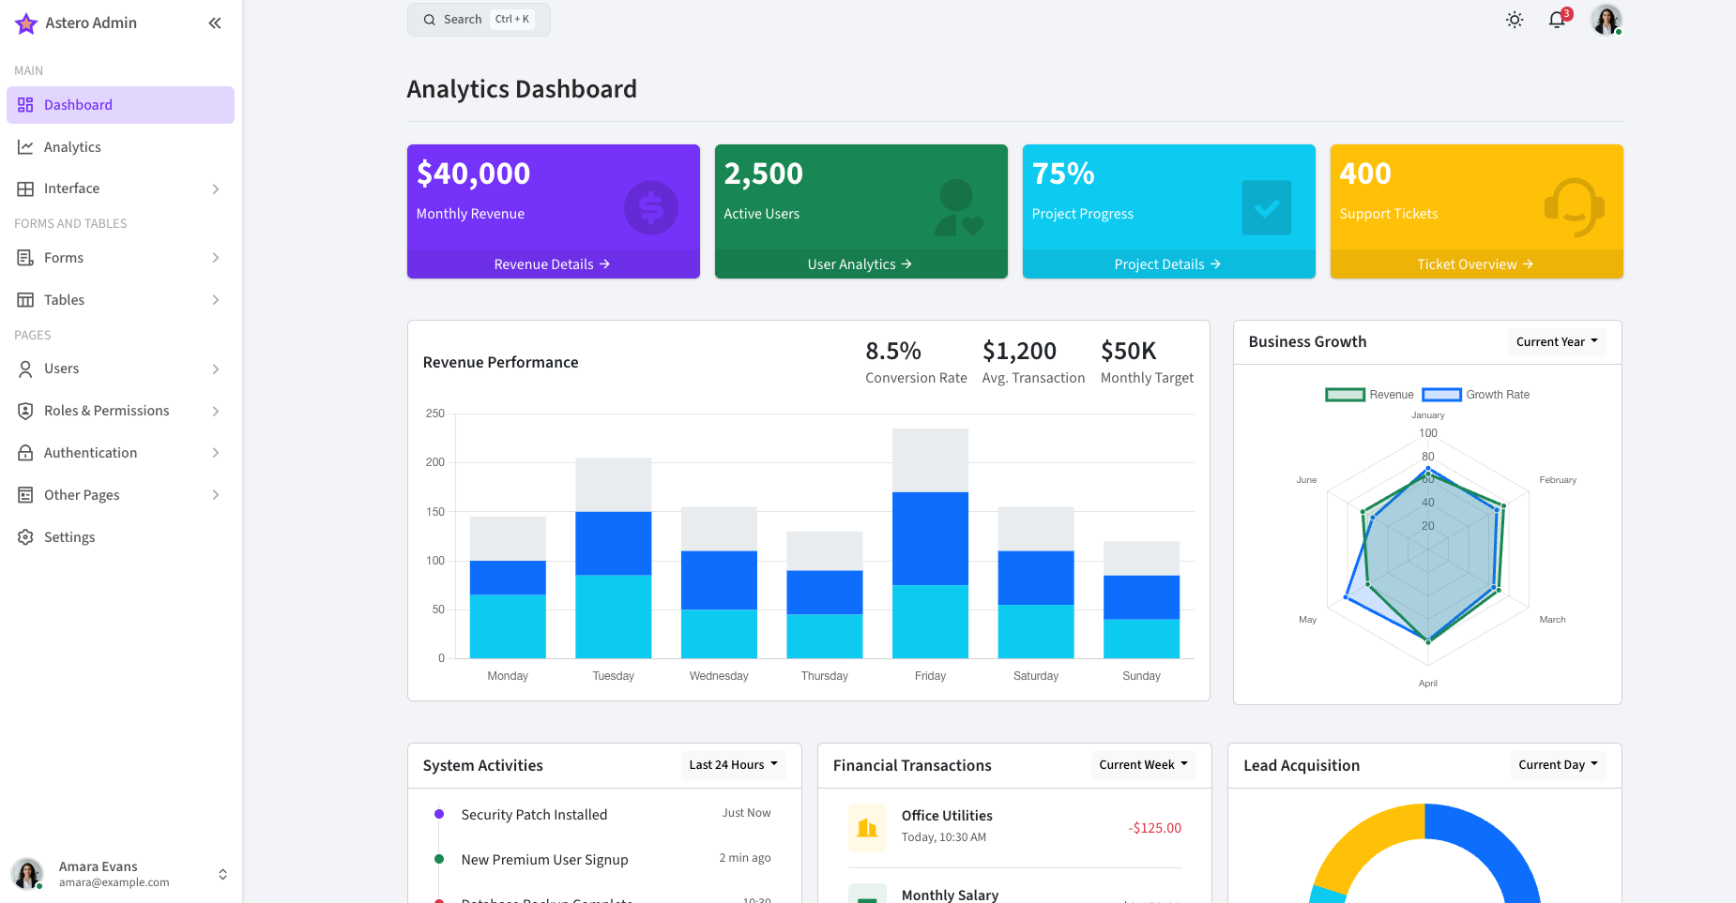Click the dollar icon on Monthly Revenue card
The width and height of the screenshot is (1736, 903).
(x=651, y=207)
